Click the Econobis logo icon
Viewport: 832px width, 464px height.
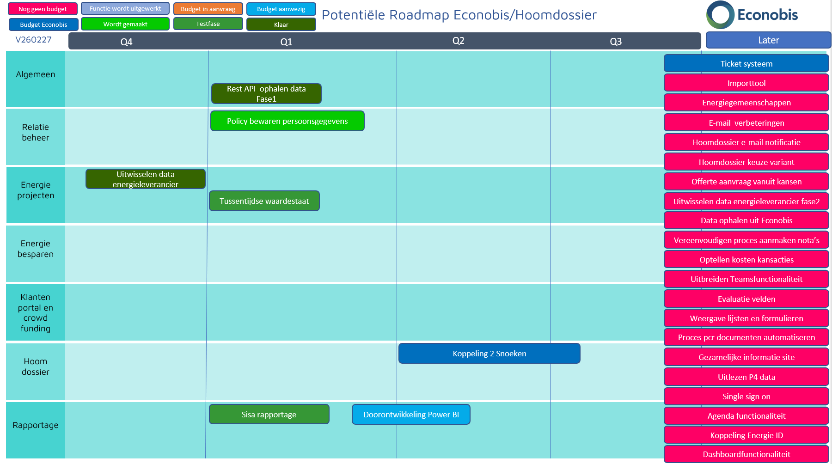[x=720, y=15]
